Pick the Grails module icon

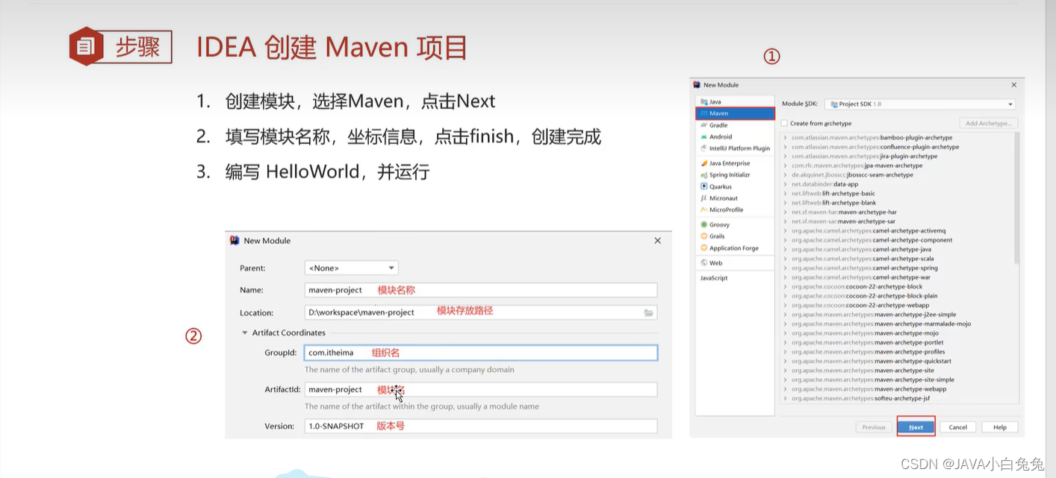tap(704, 236)
